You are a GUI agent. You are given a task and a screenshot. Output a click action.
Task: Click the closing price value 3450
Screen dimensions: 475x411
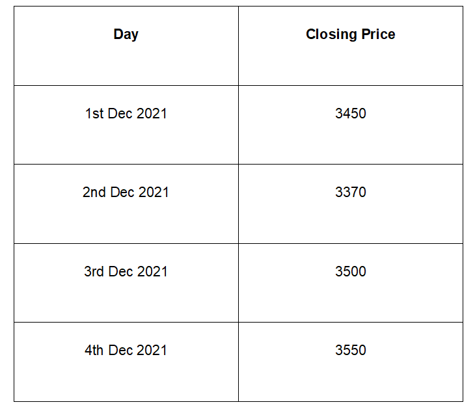[x=350, y=114]
